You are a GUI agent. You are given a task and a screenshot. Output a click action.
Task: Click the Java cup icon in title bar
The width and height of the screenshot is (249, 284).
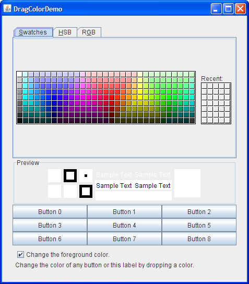[x=7, y=8]
